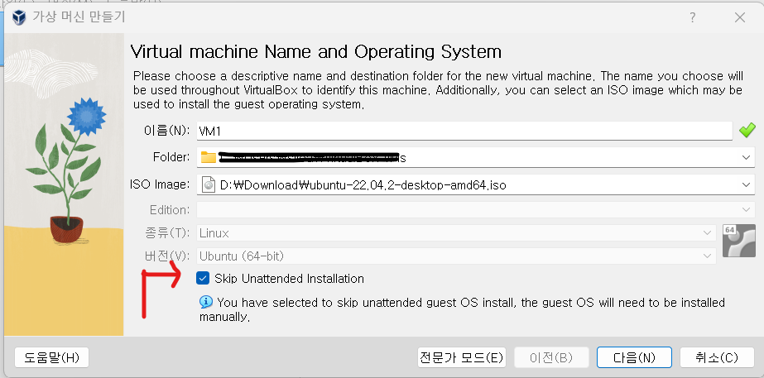Click the VirtualBox logo in title bar

[x=19, y=17]
